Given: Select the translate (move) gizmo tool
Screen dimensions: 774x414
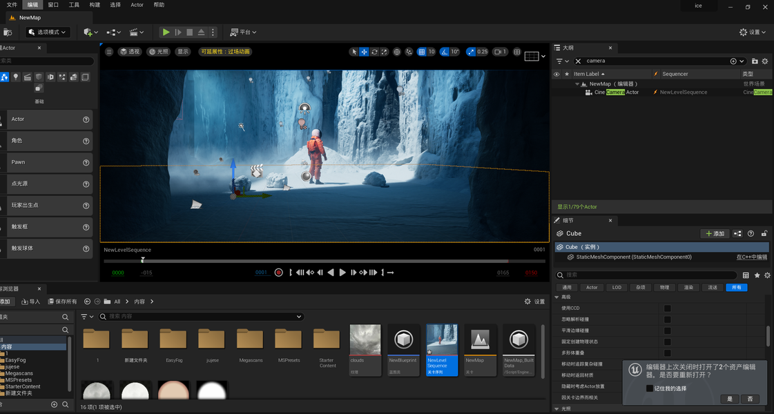Looking at the screenshot, I should [364, 52].
